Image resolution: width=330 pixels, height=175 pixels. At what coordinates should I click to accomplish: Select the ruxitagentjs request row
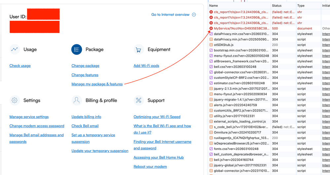269,138
